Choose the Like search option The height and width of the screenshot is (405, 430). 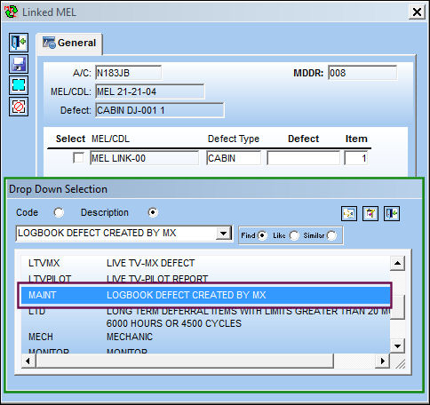(294, 235)
